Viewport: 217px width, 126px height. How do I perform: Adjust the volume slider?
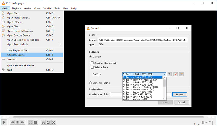205,123
